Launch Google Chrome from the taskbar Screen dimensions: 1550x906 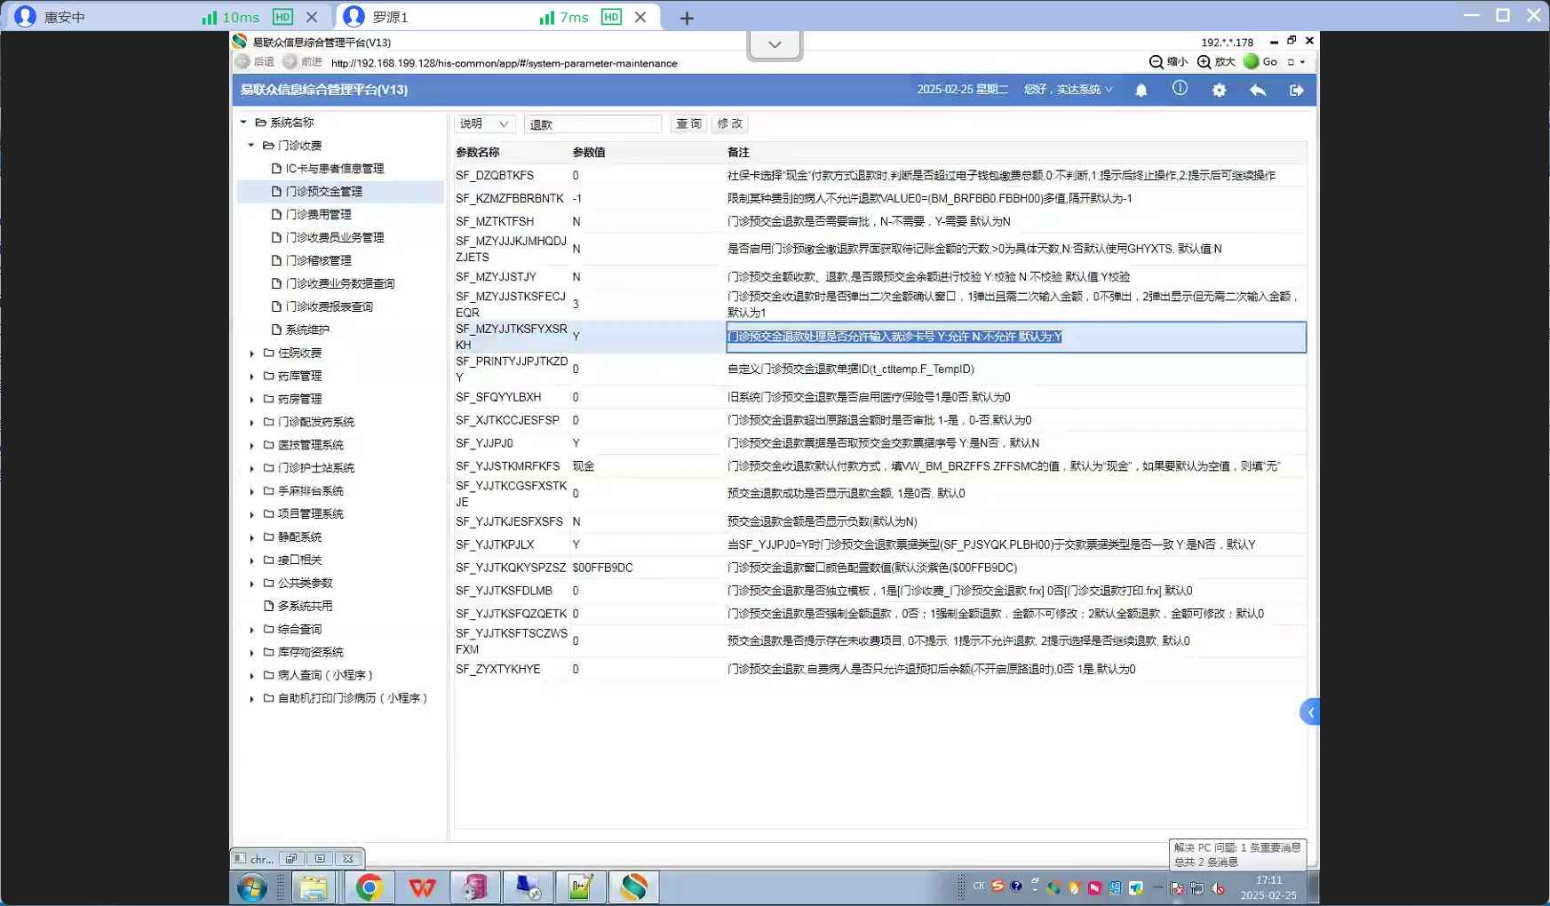[x=369, y=887]
